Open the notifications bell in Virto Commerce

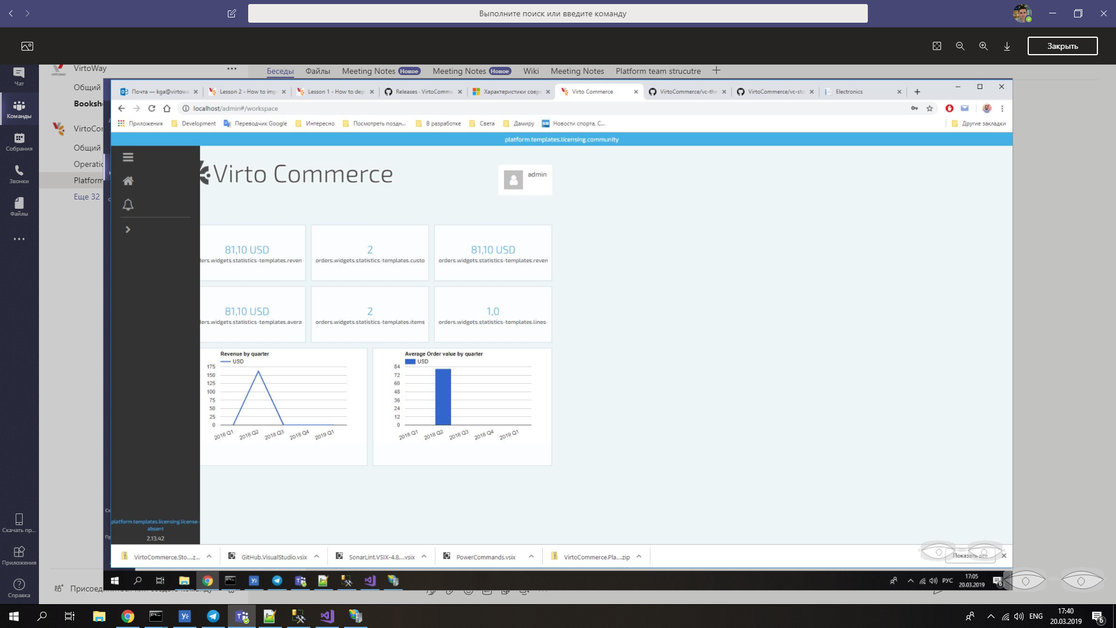tap(128, 205)
